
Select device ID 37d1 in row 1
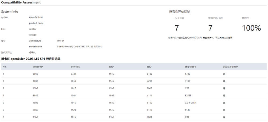[x=74, y=74]
